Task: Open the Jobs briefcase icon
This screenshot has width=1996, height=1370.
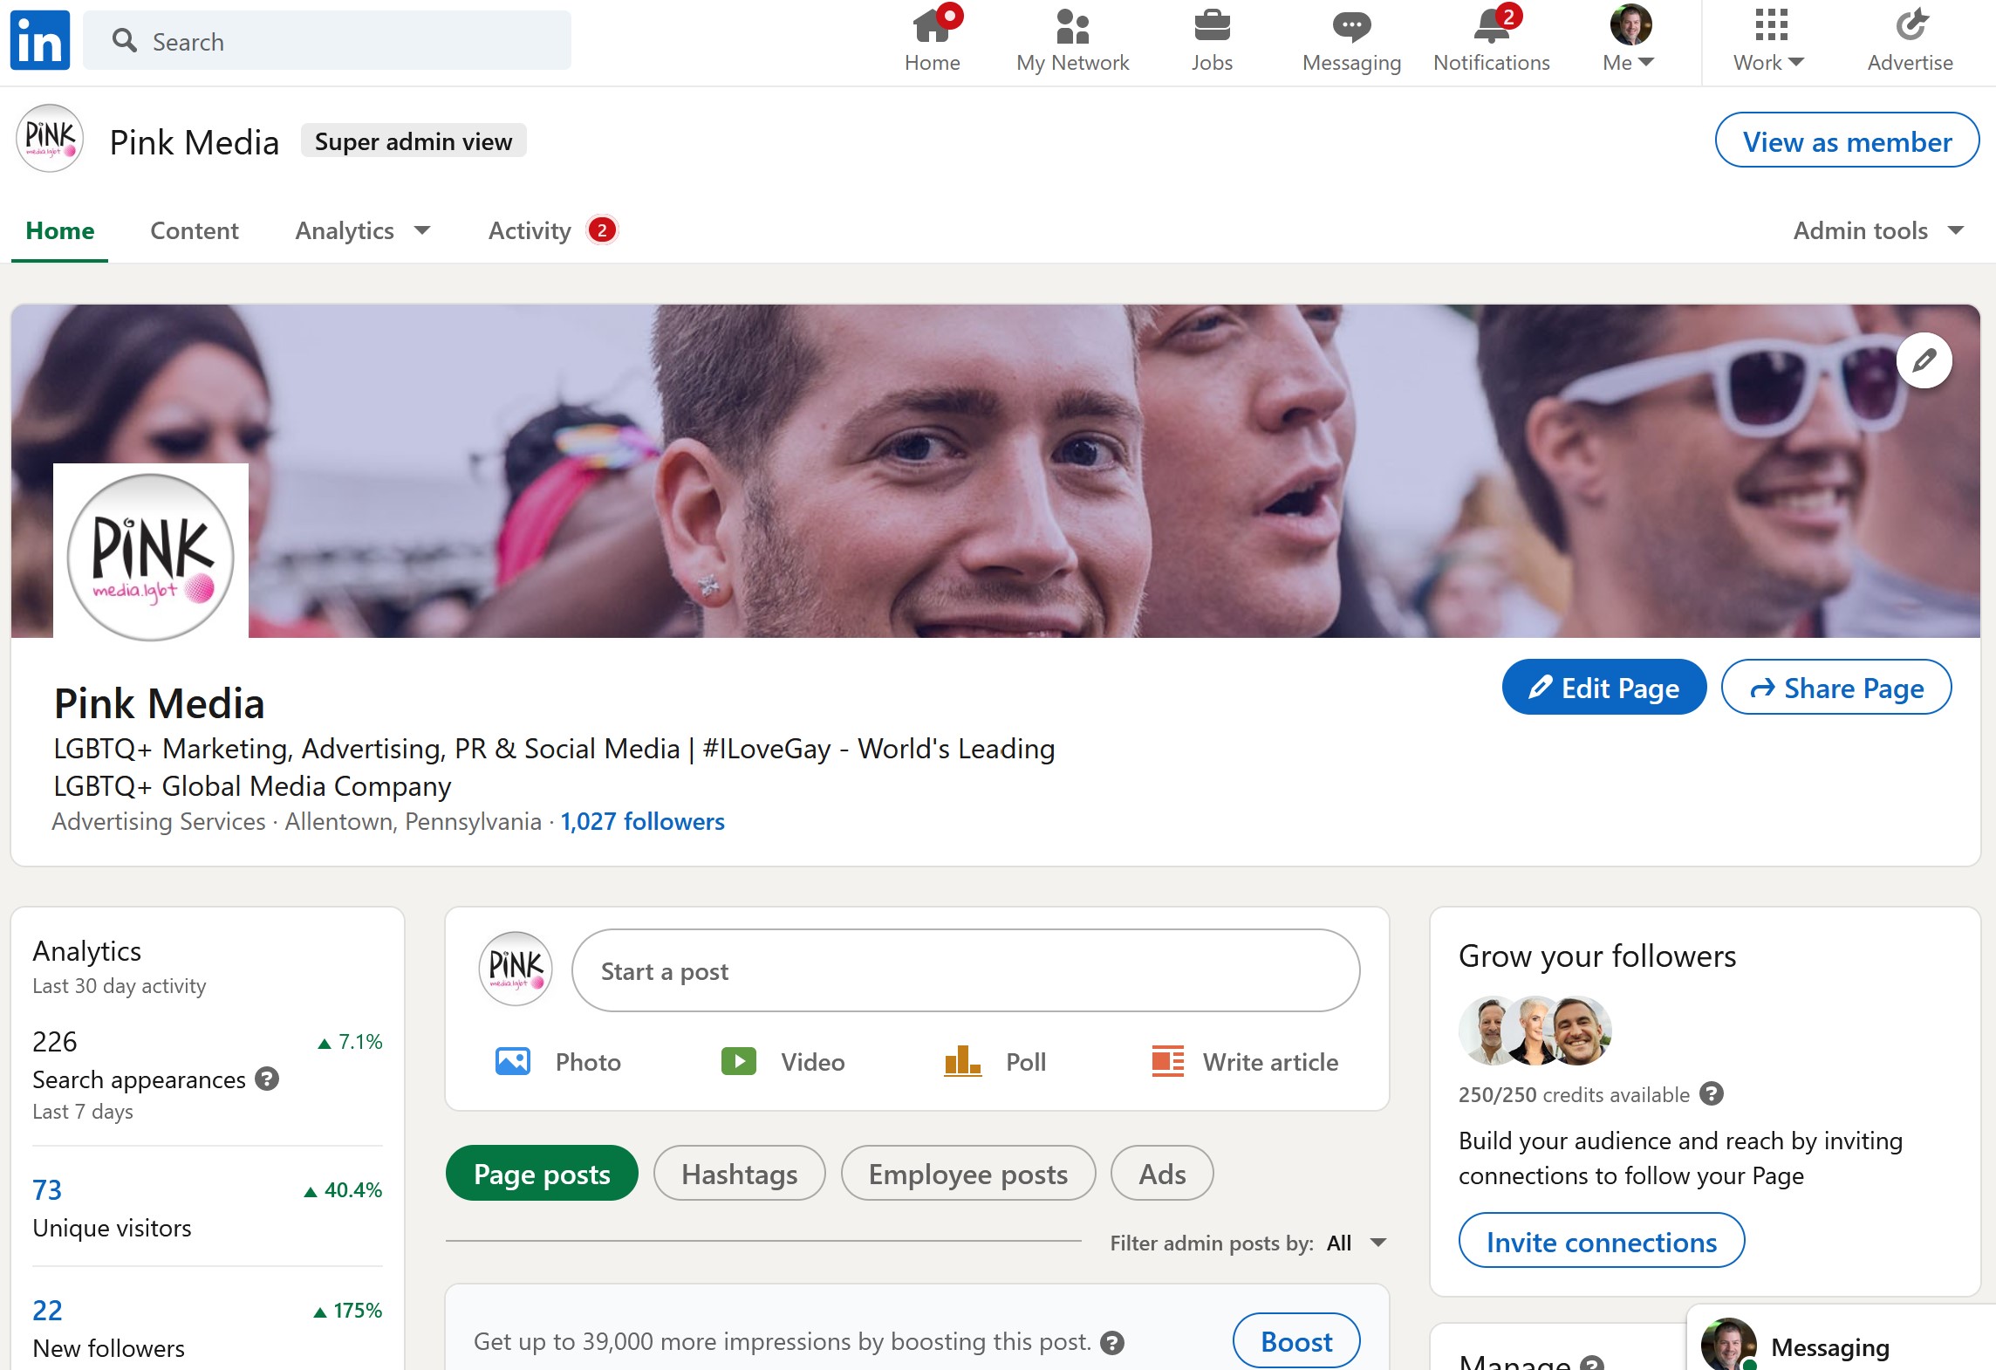Action: (x=1212, y=26)
